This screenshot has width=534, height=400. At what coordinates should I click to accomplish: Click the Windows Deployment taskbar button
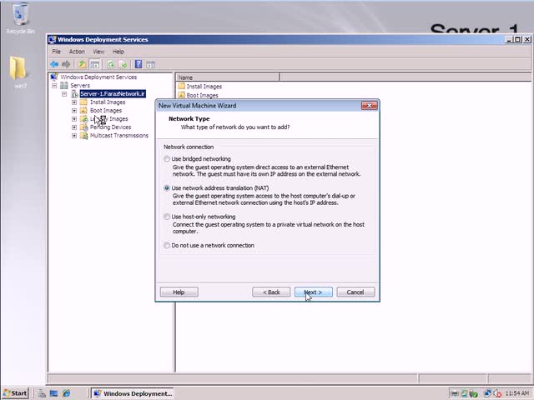click(x=133, y=393)
